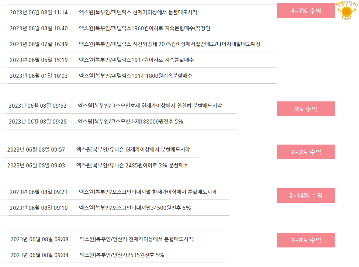
Task: Open the 포스코인터내셔널 현재가이상에서 분할매도시작 message
Action: click(148, 192)
